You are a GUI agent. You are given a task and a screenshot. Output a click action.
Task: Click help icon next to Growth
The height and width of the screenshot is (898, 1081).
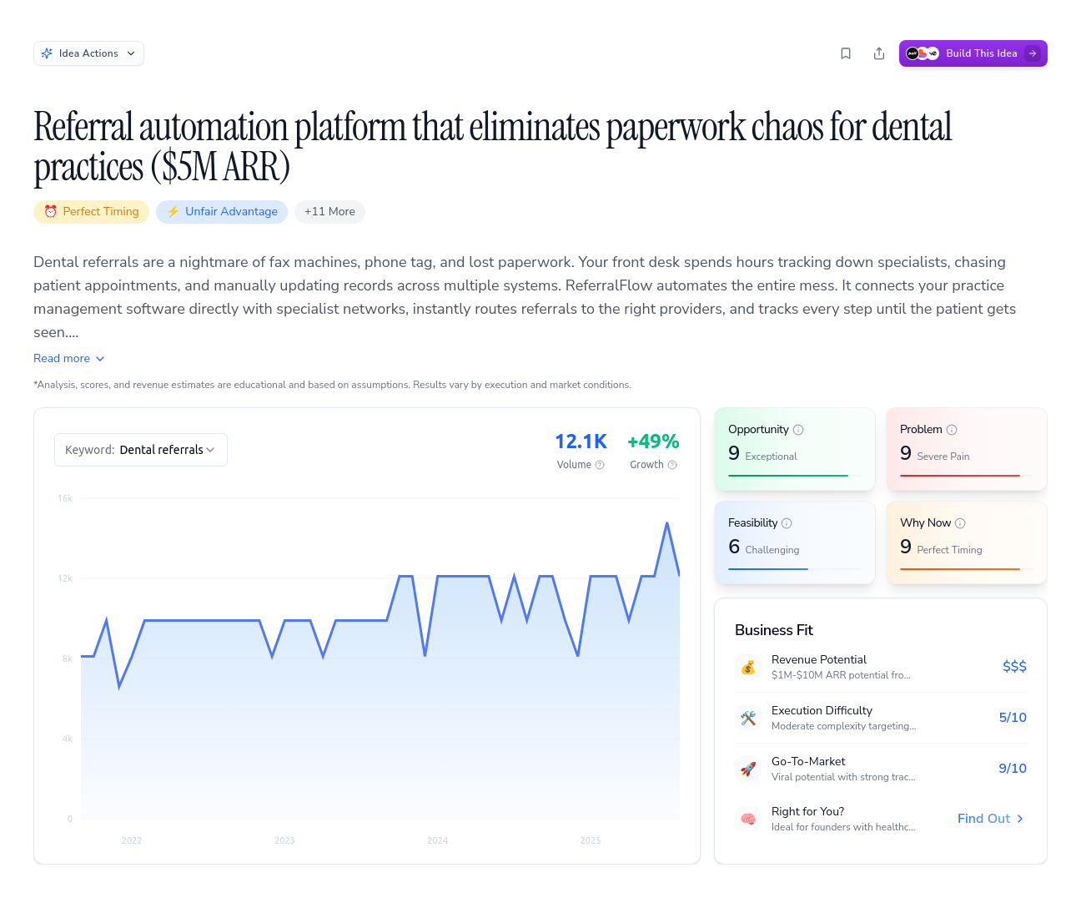pos(672,465)
